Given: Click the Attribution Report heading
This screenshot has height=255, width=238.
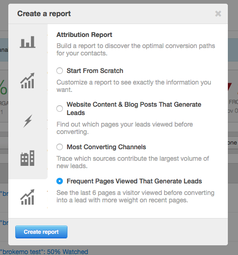Looking at the screenshot, I should [x=84, y=35].
